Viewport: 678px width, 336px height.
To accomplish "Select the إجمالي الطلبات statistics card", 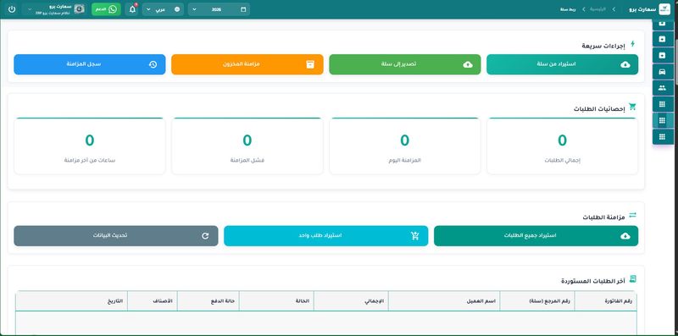I will [x=562, y=146].
